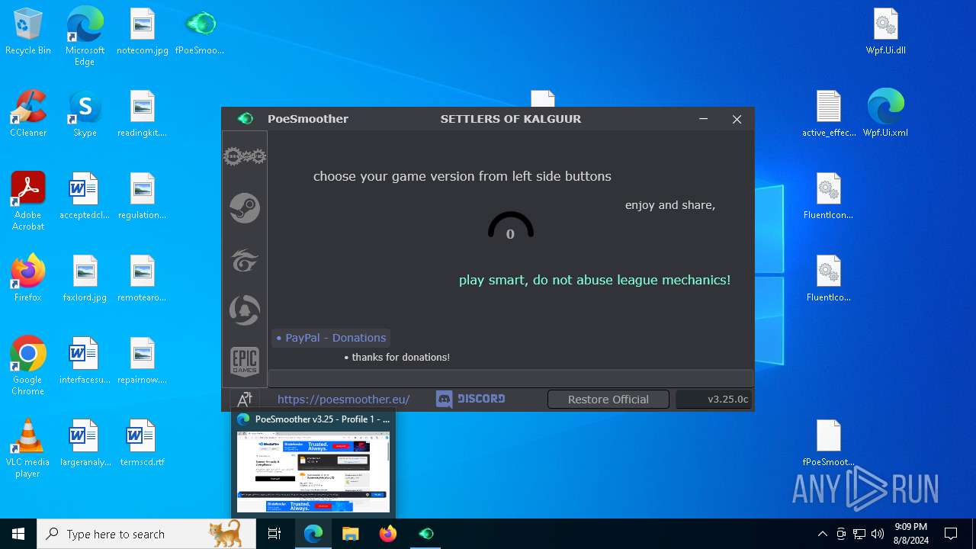
Task: Select the Wpf.Ui.xml desktop file
Action: coord(886,114)
